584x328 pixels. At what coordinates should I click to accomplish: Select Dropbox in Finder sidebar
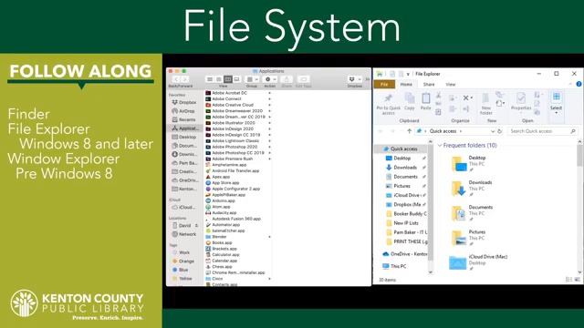click(x=184, y=102)
